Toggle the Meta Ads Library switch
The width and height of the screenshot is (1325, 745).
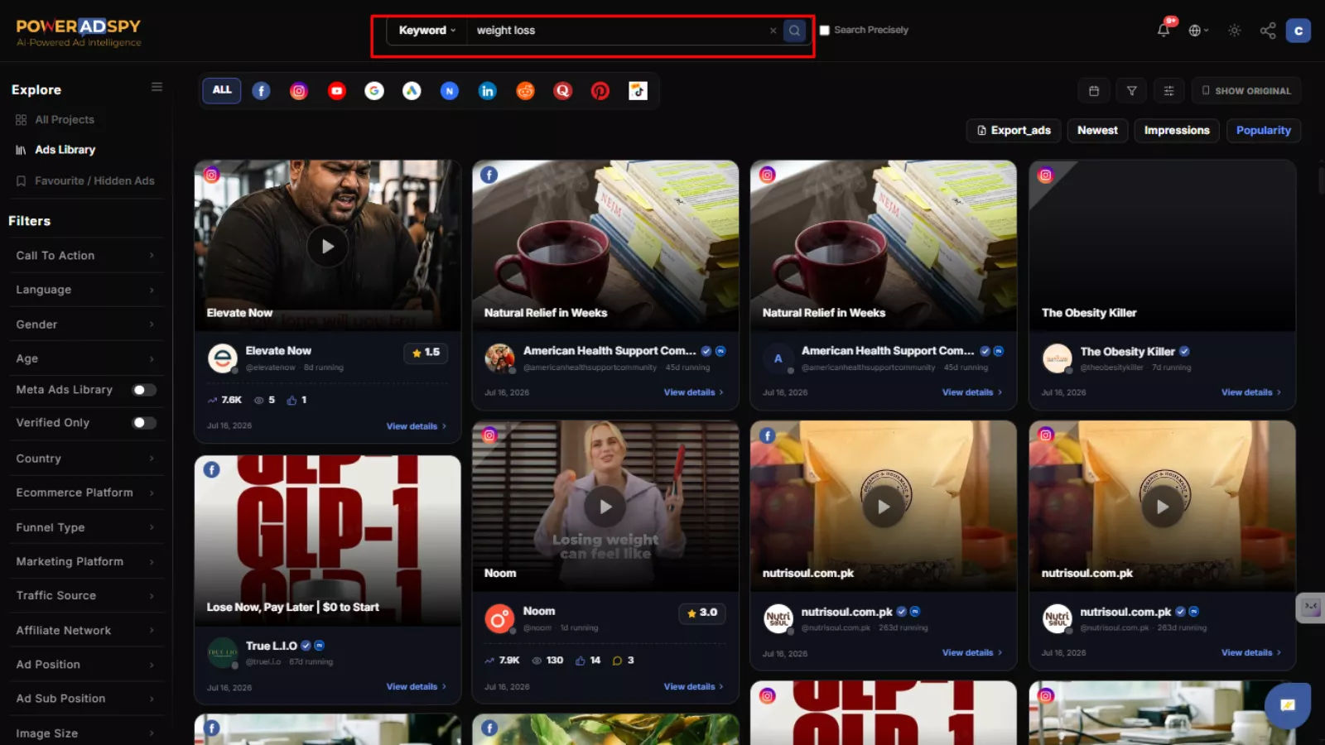point(144,390)
